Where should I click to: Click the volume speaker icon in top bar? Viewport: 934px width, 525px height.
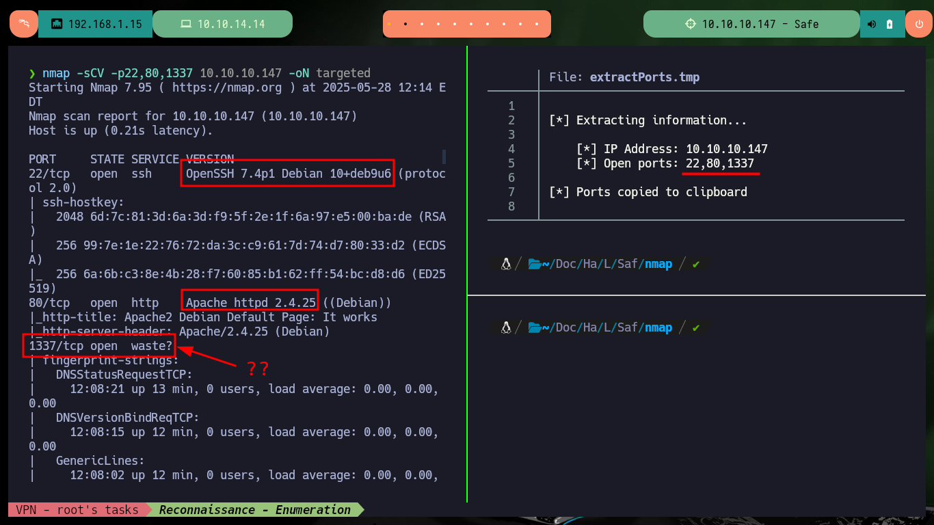tap(872, 24)
